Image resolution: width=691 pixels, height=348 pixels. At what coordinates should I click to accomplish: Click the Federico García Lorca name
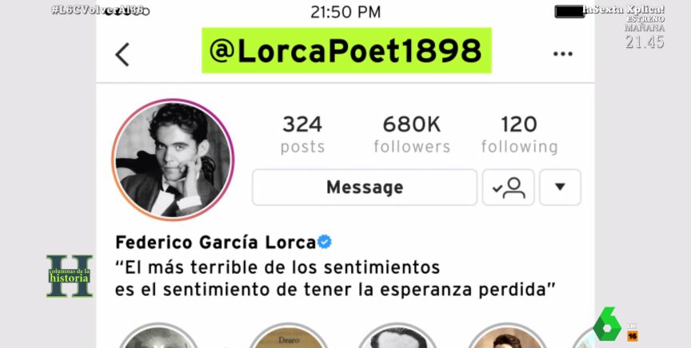(215, 243)
